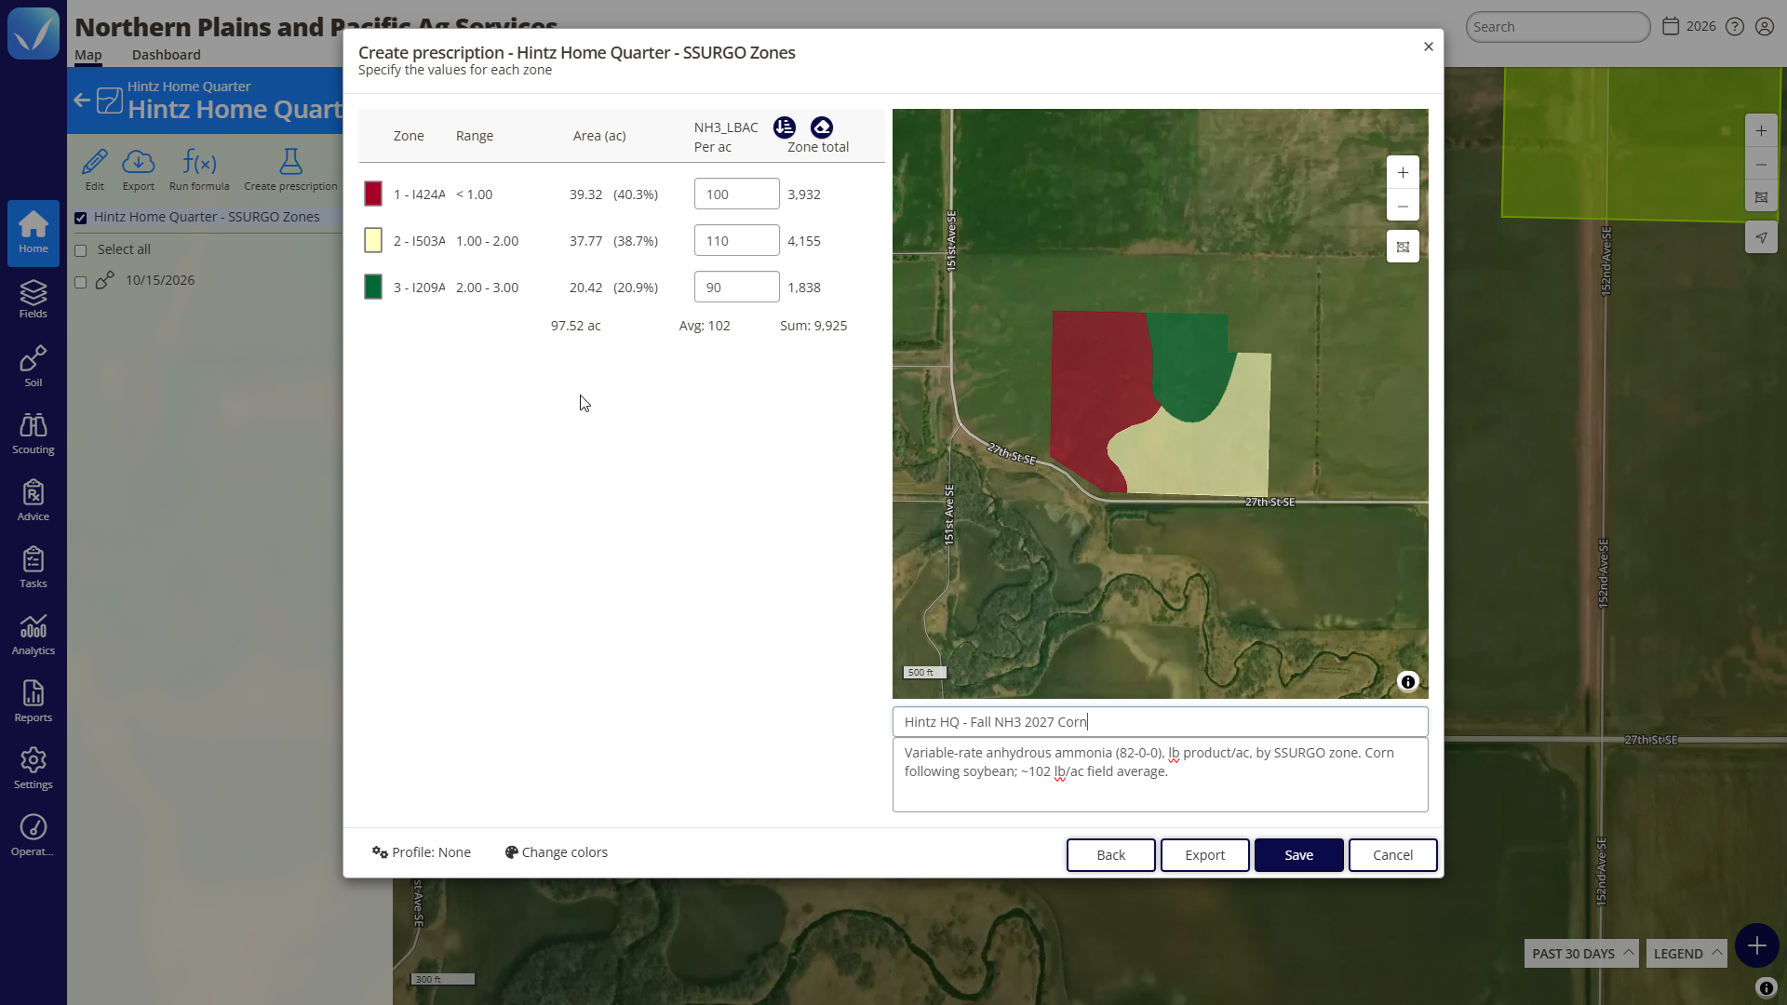The height and width of the screenshot is (1005, 1787).
Task: Click the red swatch for zone 1 - I424A
Action: click(x=373, y=194)
